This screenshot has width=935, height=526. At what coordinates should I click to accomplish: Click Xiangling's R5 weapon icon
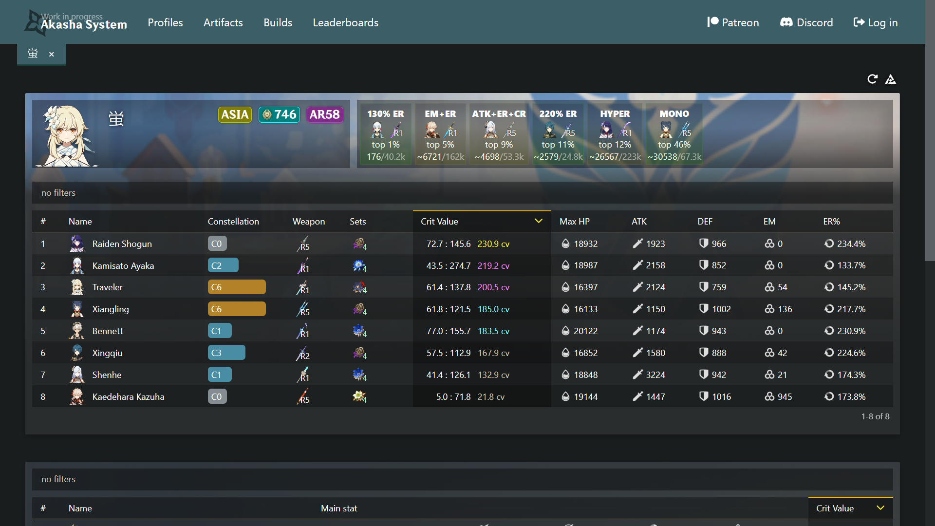pyautogui.click(x=303, y=309)
